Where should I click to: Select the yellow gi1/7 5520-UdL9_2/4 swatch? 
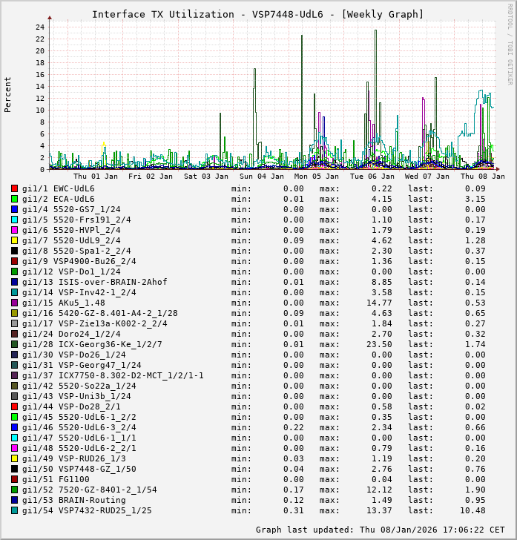click(14, 240)
